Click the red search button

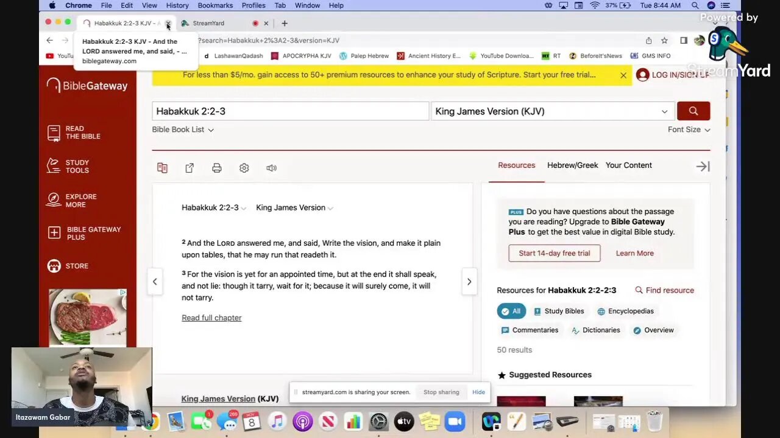pos(693,111)
